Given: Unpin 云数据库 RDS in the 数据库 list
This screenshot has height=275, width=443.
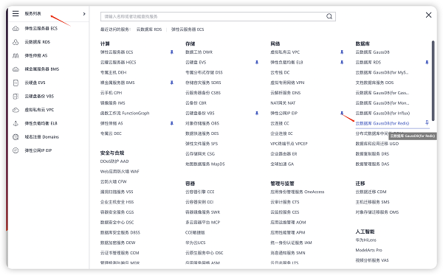Looking at the screenshot, I should tap(427, 63).
